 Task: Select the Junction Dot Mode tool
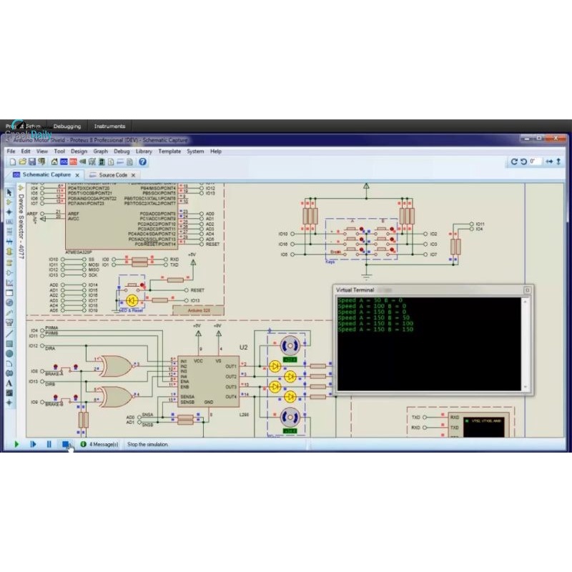point(9,212)
